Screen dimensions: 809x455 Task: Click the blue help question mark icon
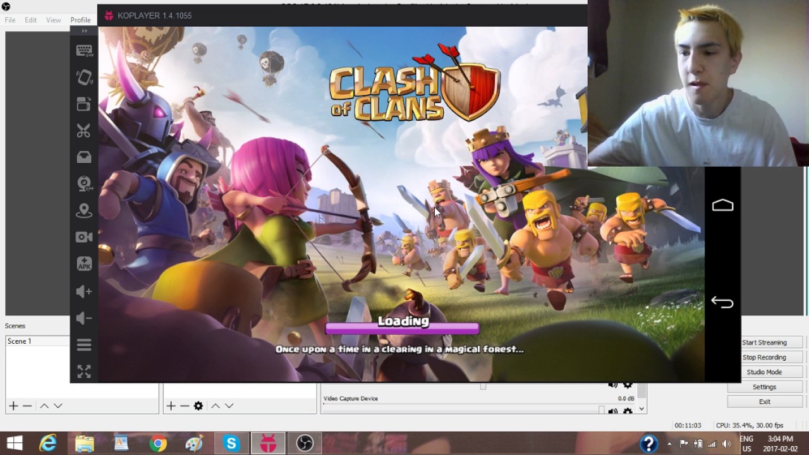[x=648, y=444]
